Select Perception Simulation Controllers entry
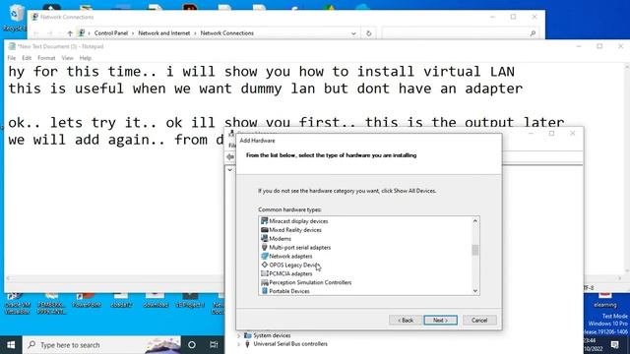The image size is (630, 354). [x=310, y=282]
